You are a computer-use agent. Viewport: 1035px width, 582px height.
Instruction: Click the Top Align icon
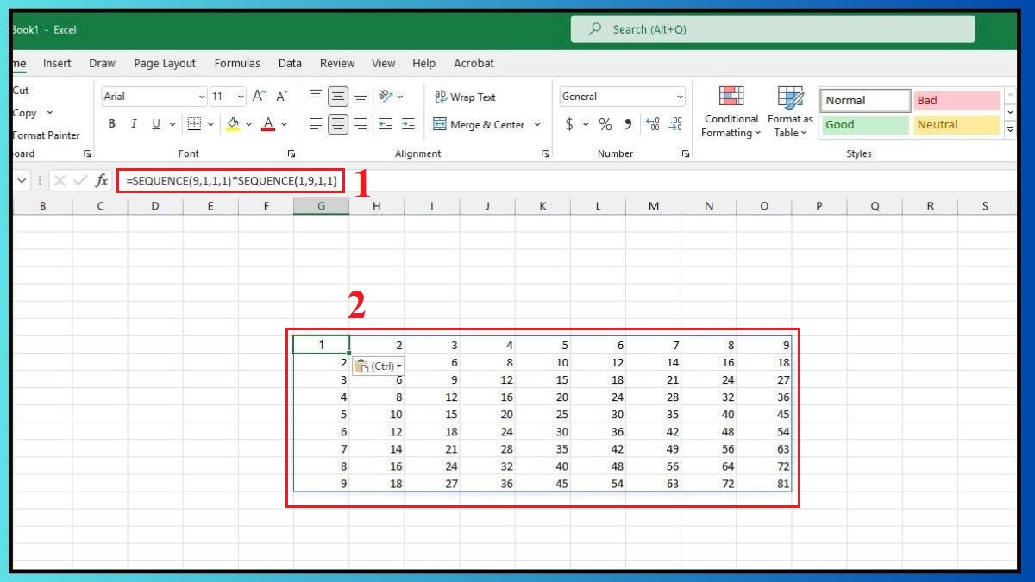pos(316,97)
